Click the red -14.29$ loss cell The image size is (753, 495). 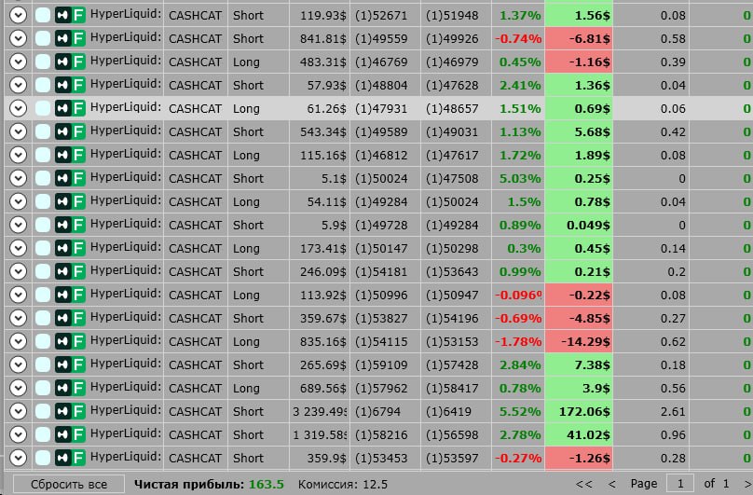pyautogui.click(x=579, y=341)
